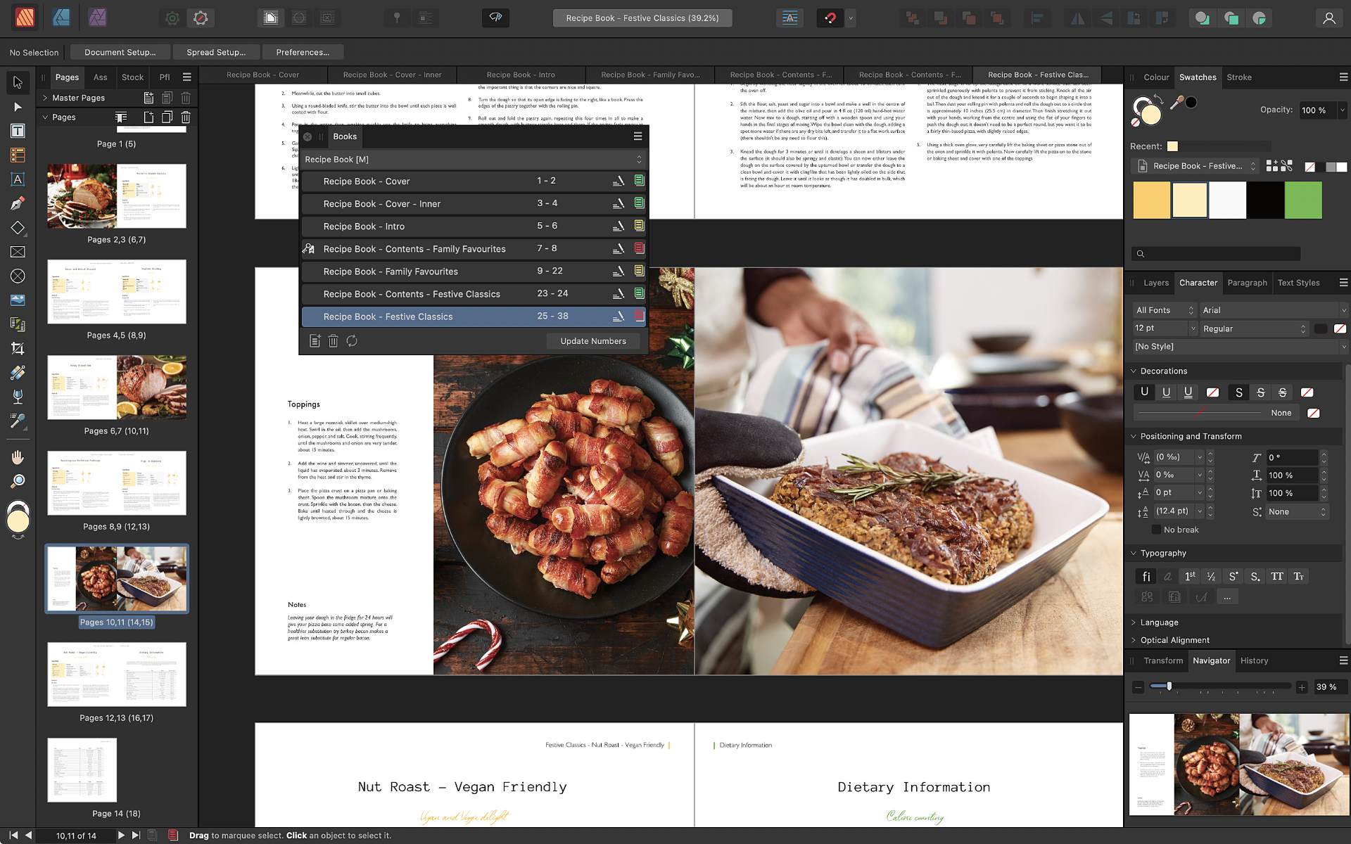Click the Pen/Bezier tool icon

coord(18,203)
